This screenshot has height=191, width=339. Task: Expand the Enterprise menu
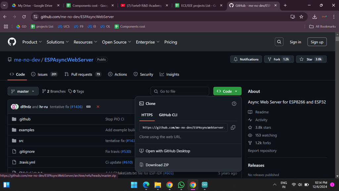[147, 42]
